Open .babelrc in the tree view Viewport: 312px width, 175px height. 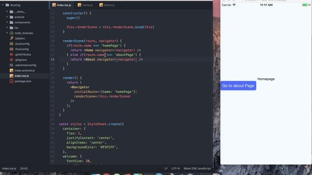19,38
